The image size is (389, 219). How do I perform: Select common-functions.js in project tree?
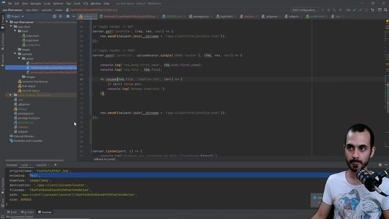[x=35, y=82]
